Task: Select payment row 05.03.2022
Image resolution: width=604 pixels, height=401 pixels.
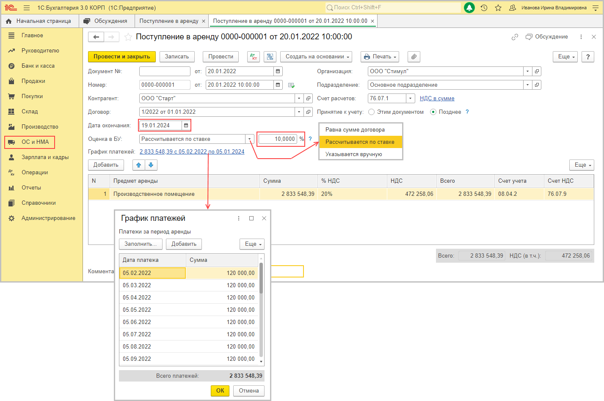Action: pyautogui.click(x=189, y=286)
